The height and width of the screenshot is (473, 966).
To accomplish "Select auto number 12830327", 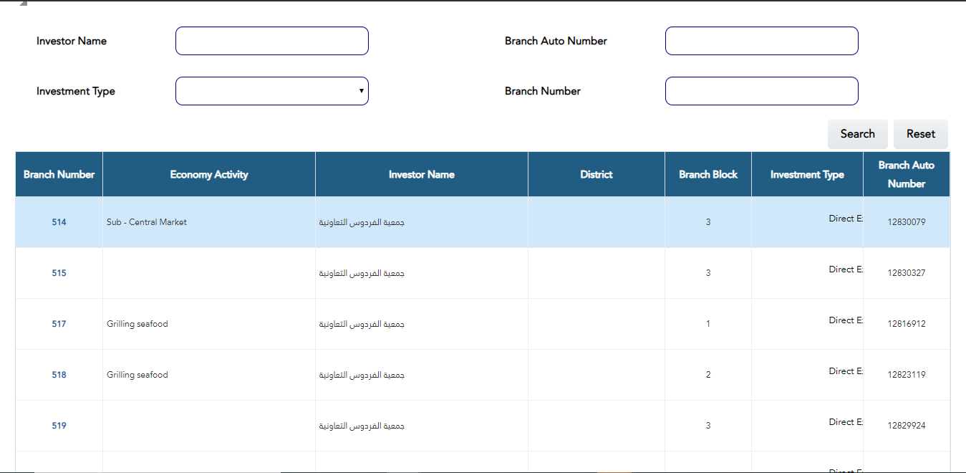I will pyautogui.click(x=907, y=273).
